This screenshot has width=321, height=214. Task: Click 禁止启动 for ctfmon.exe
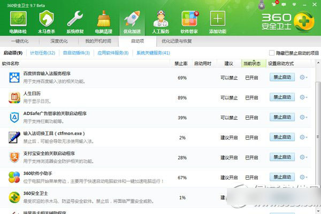pos(282,137)
